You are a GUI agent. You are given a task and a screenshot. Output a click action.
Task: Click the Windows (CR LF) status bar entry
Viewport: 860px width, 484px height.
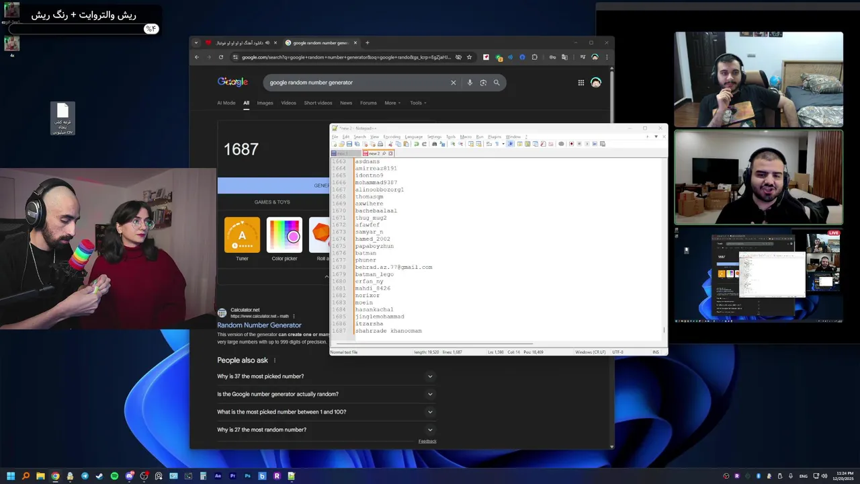(591, 352)
